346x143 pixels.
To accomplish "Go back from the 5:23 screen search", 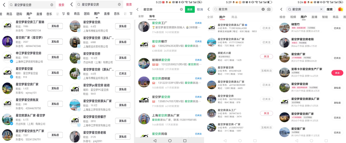I will click(x=138, y=9).
